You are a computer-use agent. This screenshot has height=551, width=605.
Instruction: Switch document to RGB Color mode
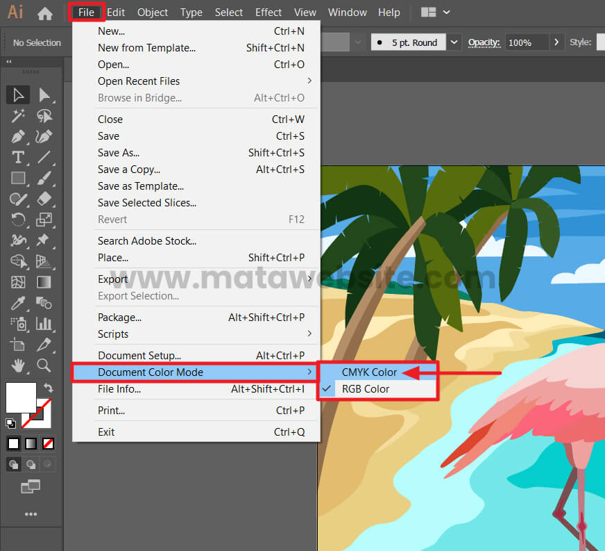click(366, 389)
